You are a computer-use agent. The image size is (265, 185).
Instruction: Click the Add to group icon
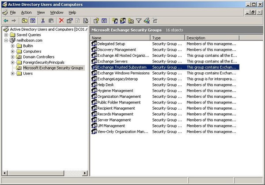pyautogui.click(x=155, y=21)
